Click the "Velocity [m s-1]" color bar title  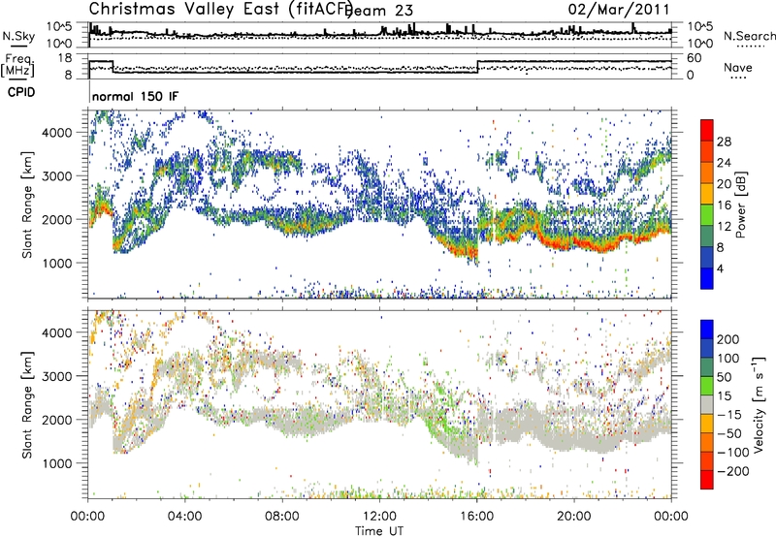pyautogui.click(x=759, y=405)
